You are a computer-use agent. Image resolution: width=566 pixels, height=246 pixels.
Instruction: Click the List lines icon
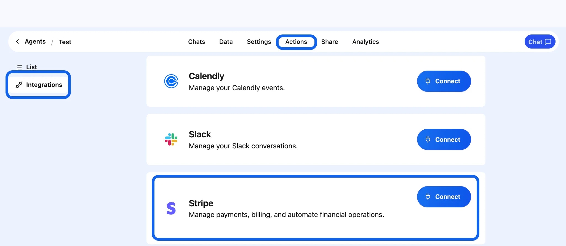point(19,67)
